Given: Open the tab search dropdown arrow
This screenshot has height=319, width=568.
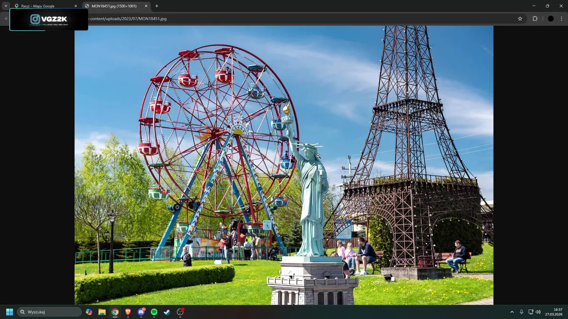Looking at the screenshot, I should 6,6.
